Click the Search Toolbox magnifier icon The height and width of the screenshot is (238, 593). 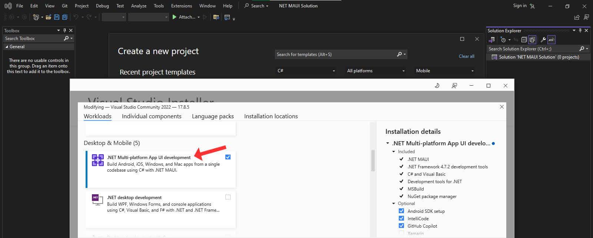coord(66,38)
